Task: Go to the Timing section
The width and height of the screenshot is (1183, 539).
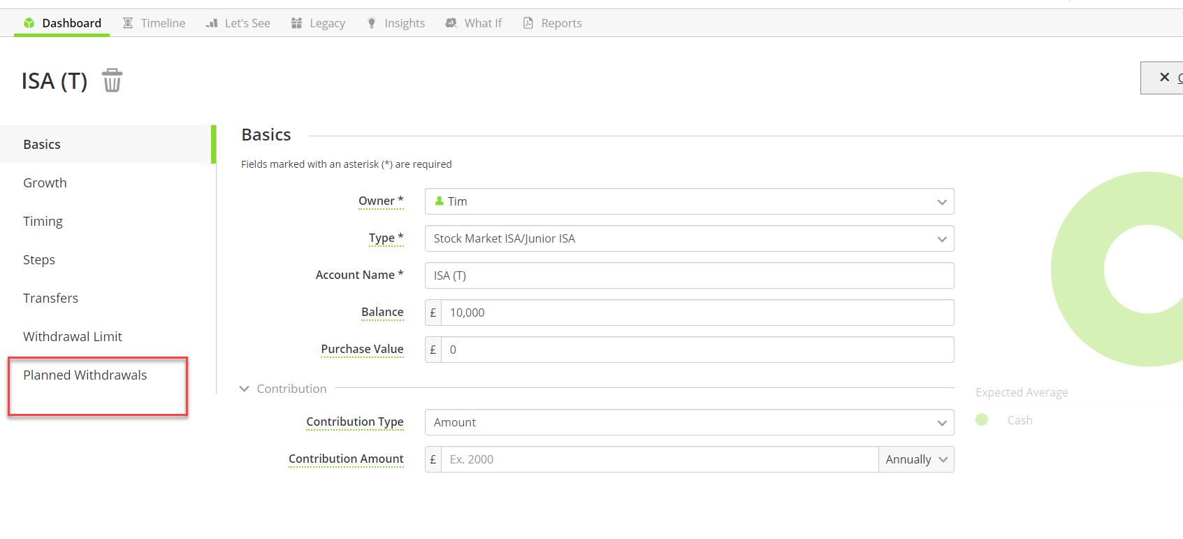Action: [108, 221]
